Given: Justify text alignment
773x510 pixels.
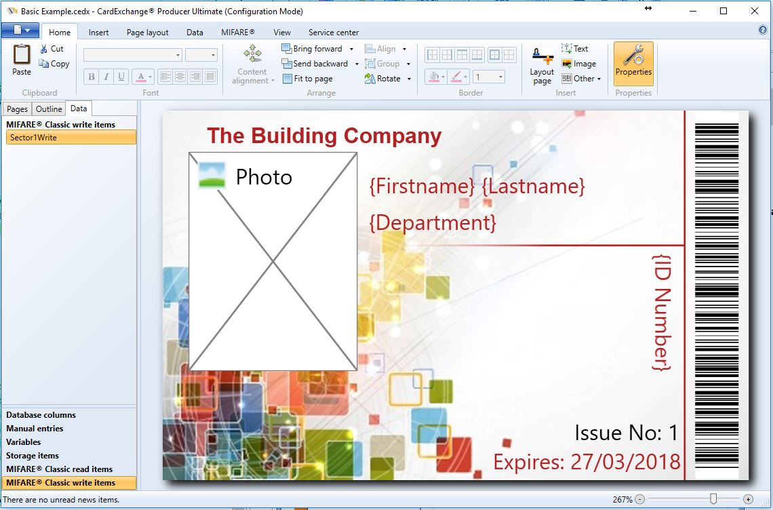Looking at the screenshot, I should 210,77.
